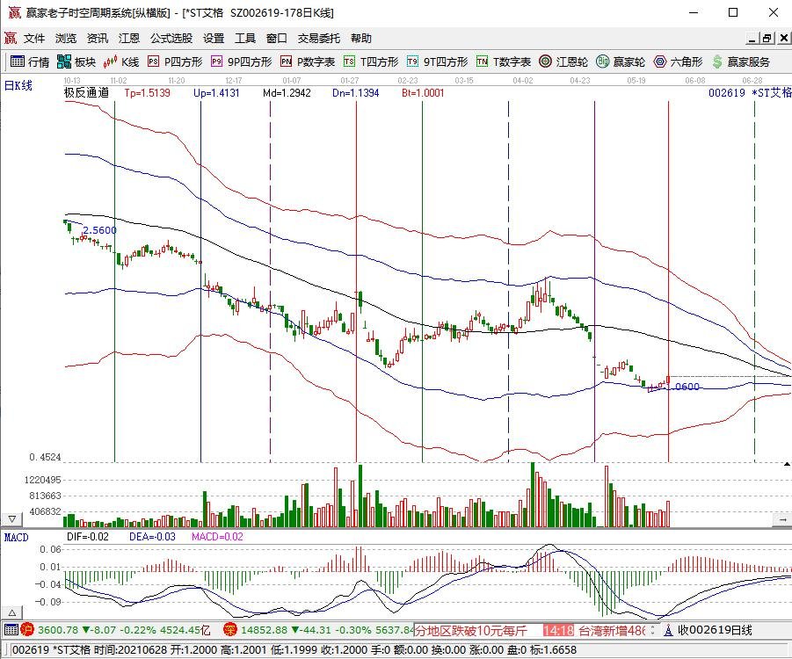
Task: Click the 002619 *ST艾格 stock name in the chart header
Action: (x=750, y=92)
